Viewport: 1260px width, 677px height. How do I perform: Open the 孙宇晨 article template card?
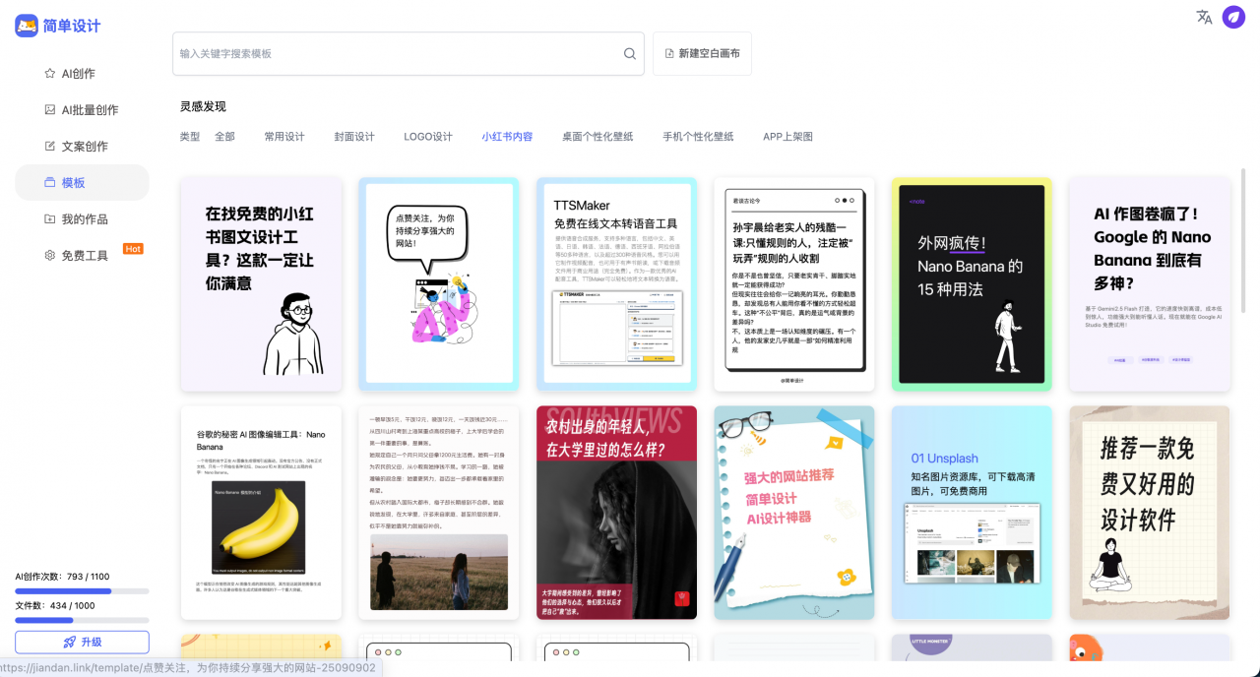(794, 284)
